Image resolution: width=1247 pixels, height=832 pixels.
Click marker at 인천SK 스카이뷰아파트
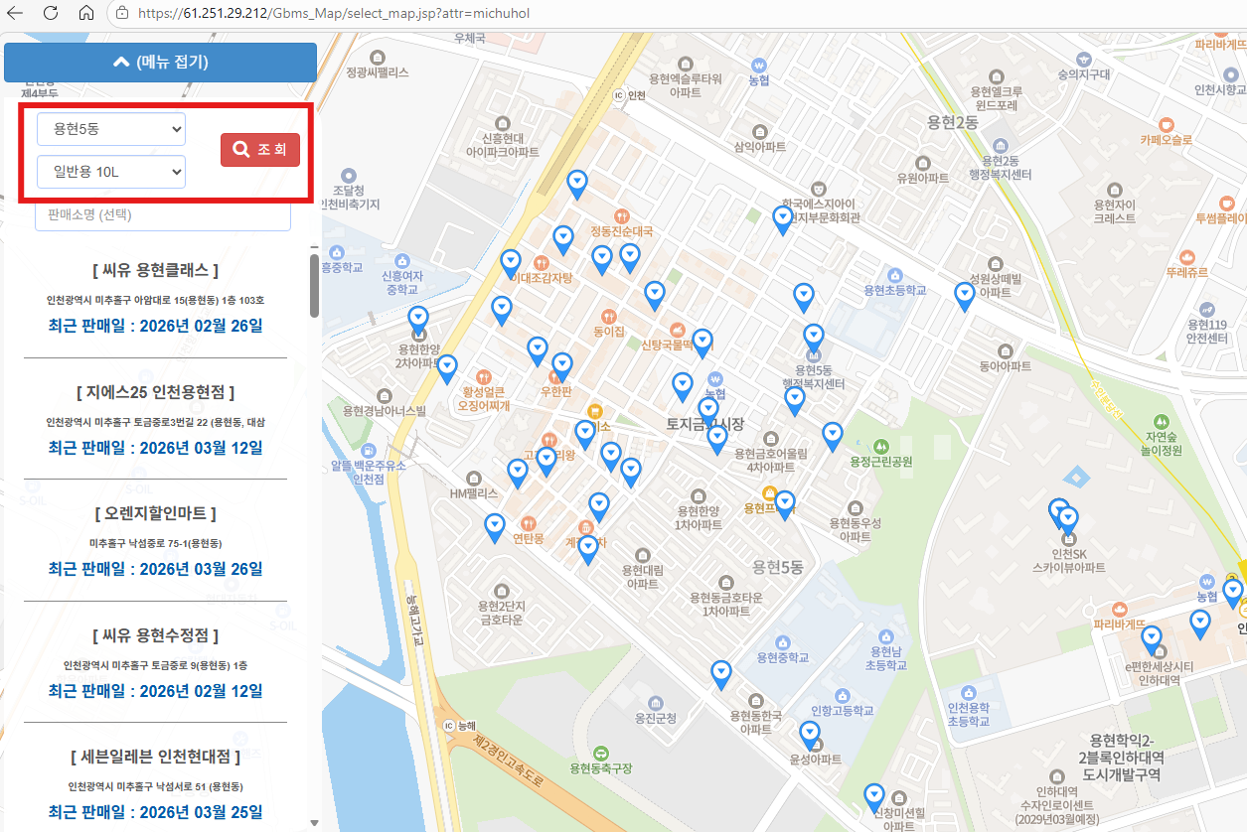coord(1068,520)
